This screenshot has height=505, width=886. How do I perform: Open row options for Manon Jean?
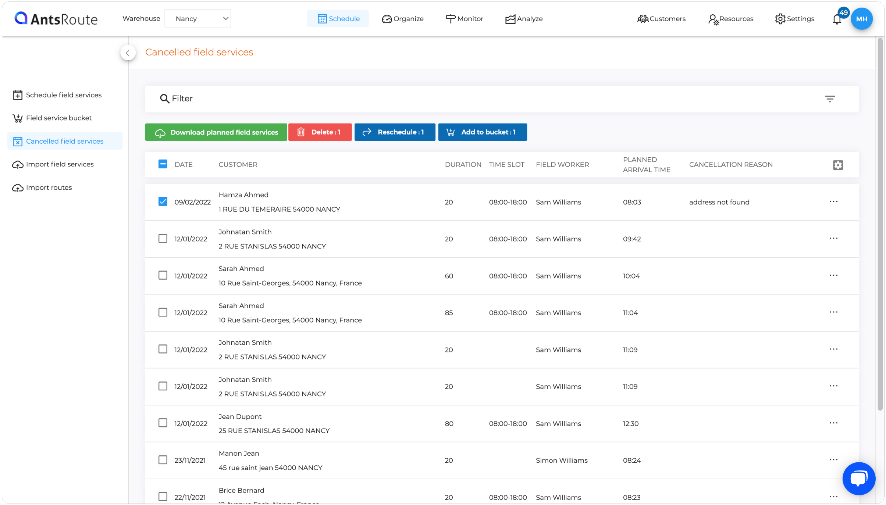pos(833,460)
